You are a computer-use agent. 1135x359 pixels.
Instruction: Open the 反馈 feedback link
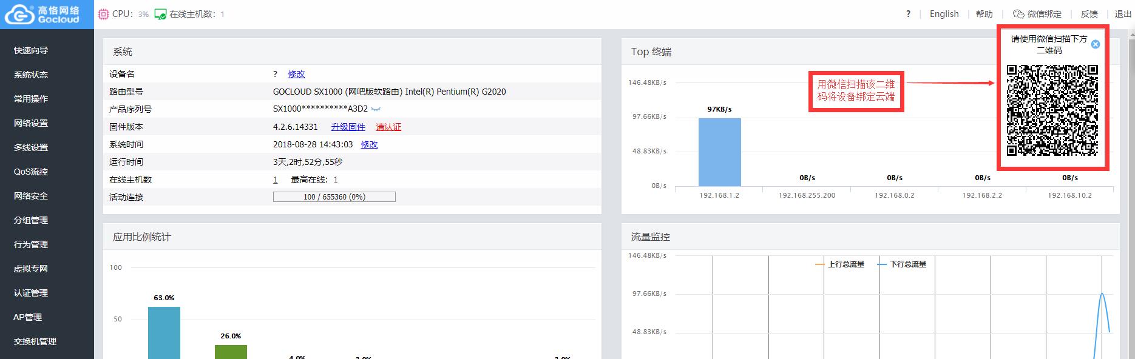point(1089,14)
